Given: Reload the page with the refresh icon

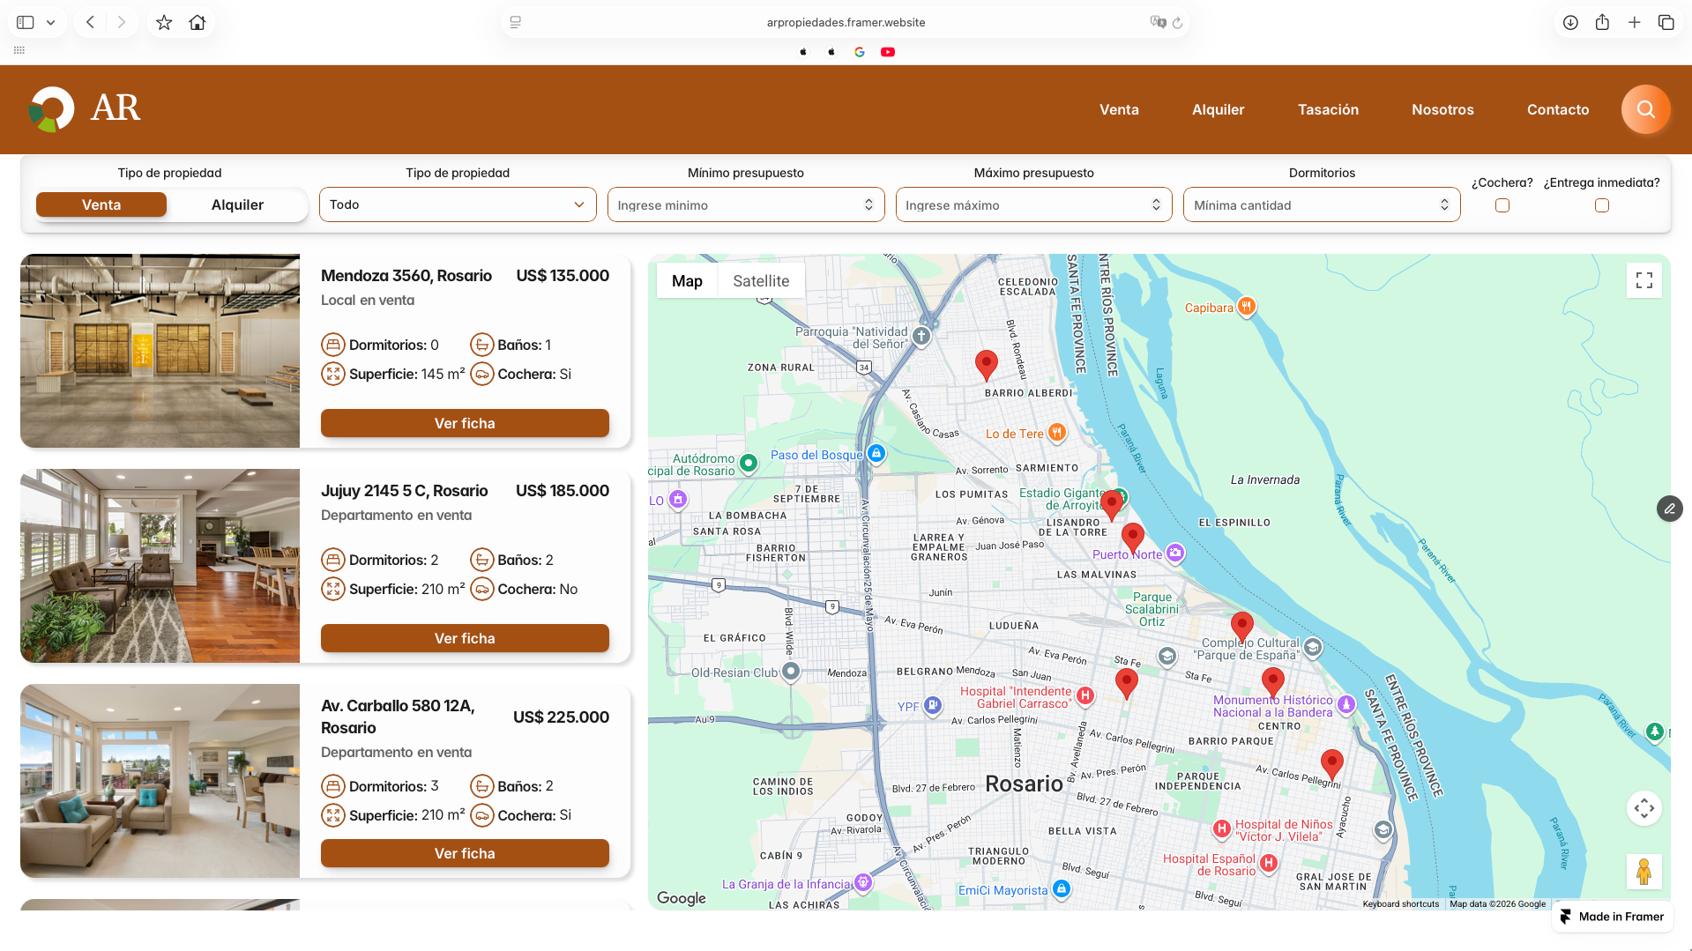Looking at the screenshot, I should tap(1177, 22).
